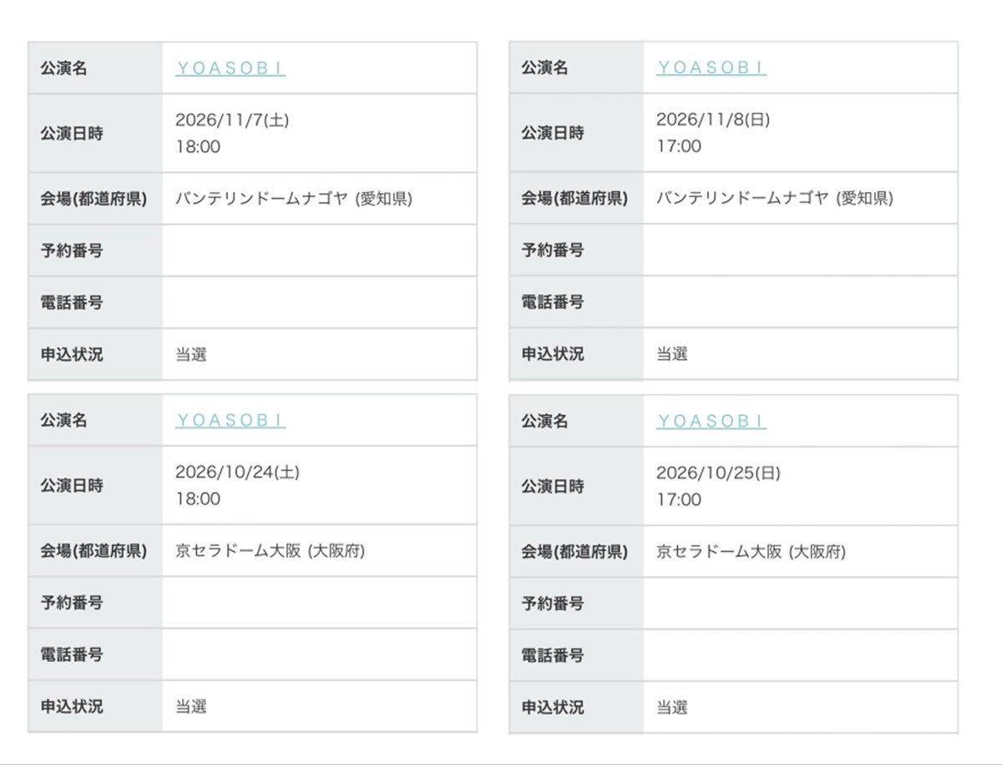Click the 公演名 label in the 10/25 card

[544, 421]
